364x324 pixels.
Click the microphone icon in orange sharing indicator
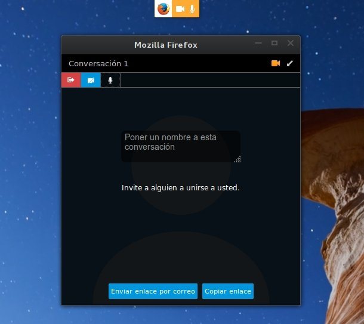click(x=192, y=9)
